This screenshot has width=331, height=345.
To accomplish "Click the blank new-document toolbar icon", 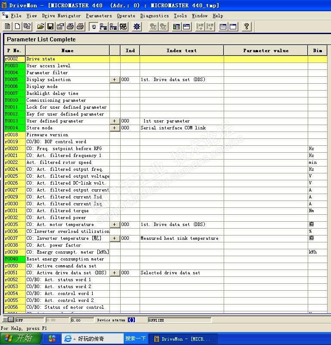I will click(17, 27).
